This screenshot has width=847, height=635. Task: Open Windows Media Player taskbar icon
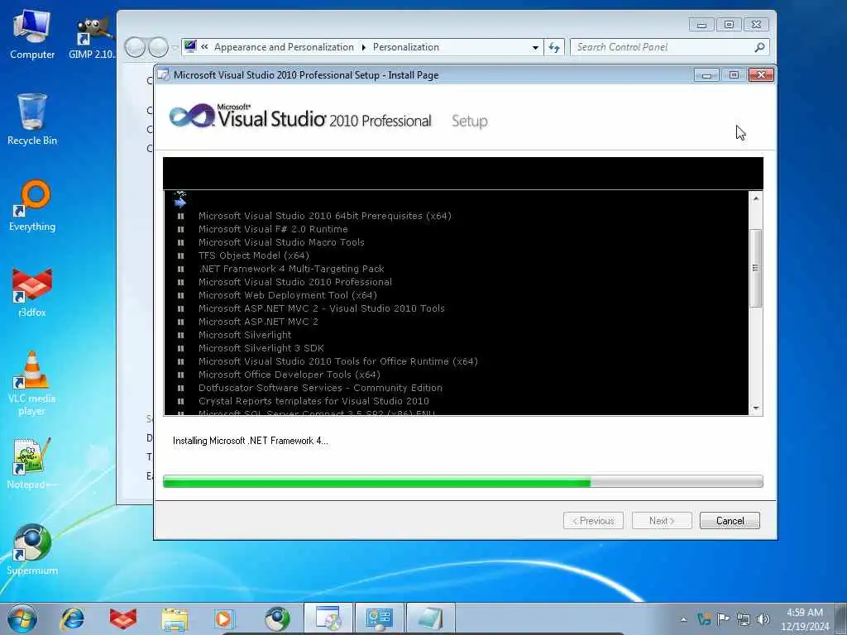(x=223, y=618)
